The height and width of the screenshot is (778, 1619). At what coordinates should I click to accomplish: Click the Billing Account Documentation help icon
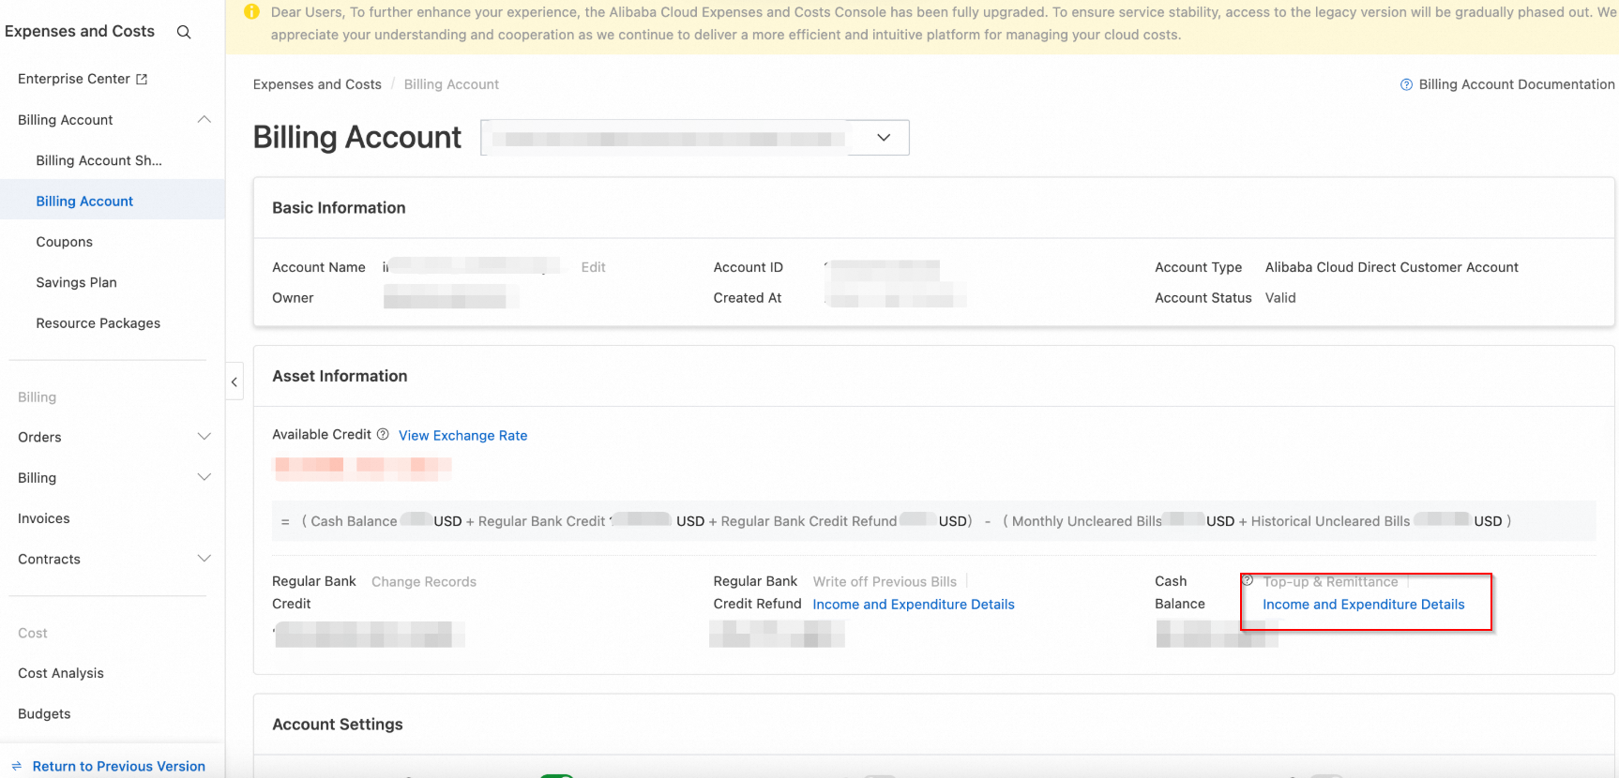[1406, 84]
